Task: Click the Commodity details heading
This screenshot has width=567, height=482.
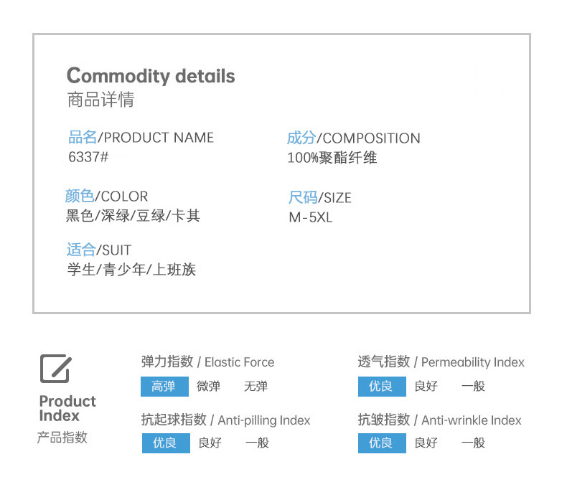Action: click(151, 76)
